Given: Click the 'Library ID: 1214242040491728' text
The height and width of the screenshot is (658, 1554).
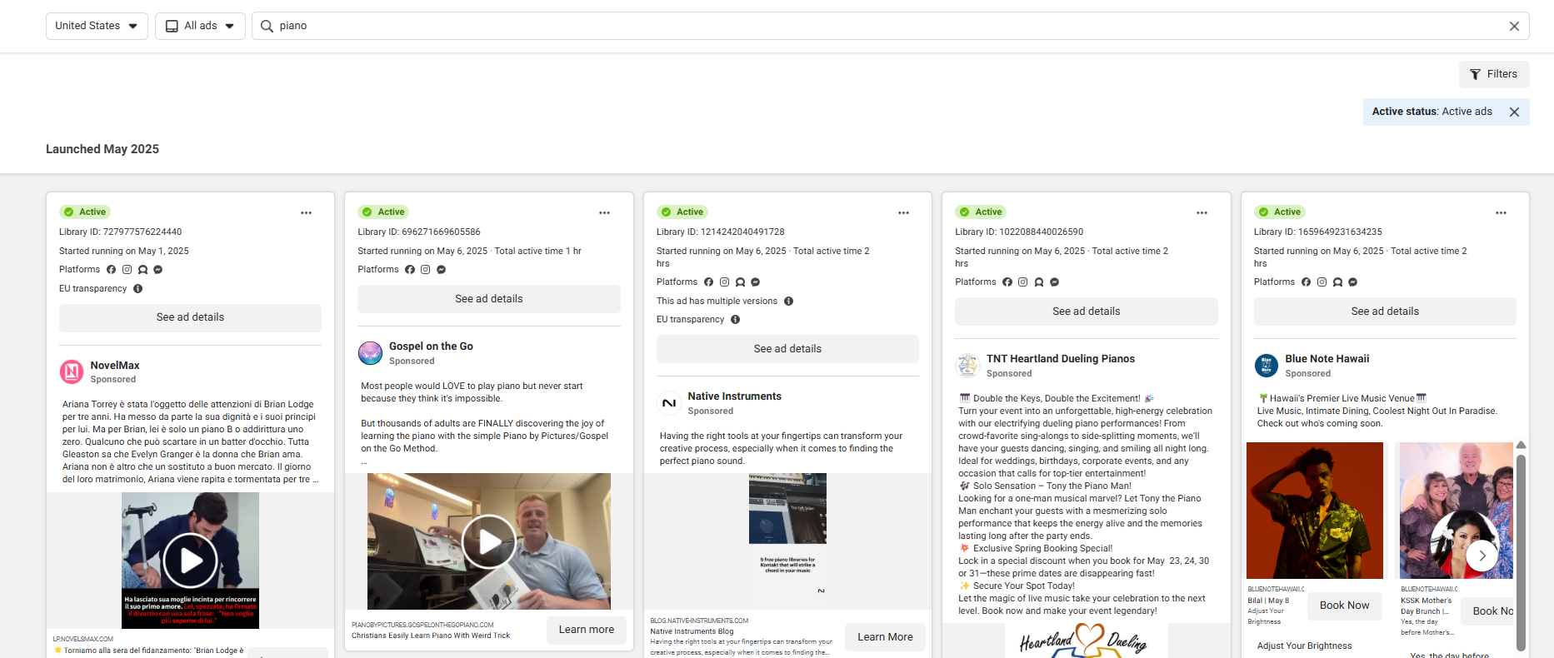Looking at the screenshot, I should coord(721,232).
